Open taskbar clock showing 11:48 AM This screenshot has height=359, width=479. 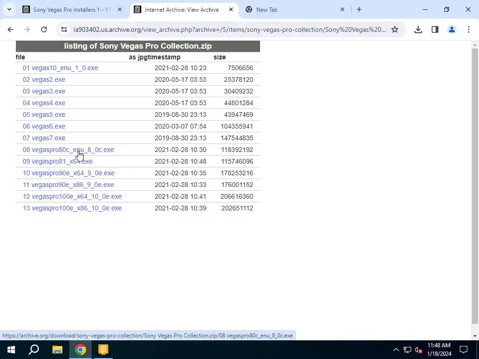coord(439,350)
